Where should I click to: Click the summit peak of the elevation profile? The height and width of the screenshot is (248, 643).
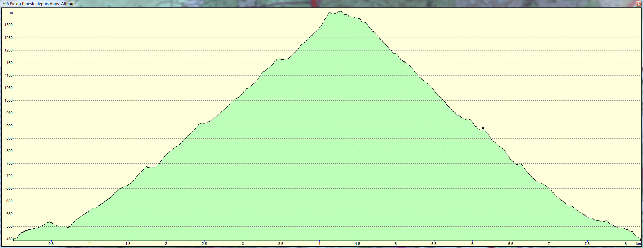pos(340,12)
